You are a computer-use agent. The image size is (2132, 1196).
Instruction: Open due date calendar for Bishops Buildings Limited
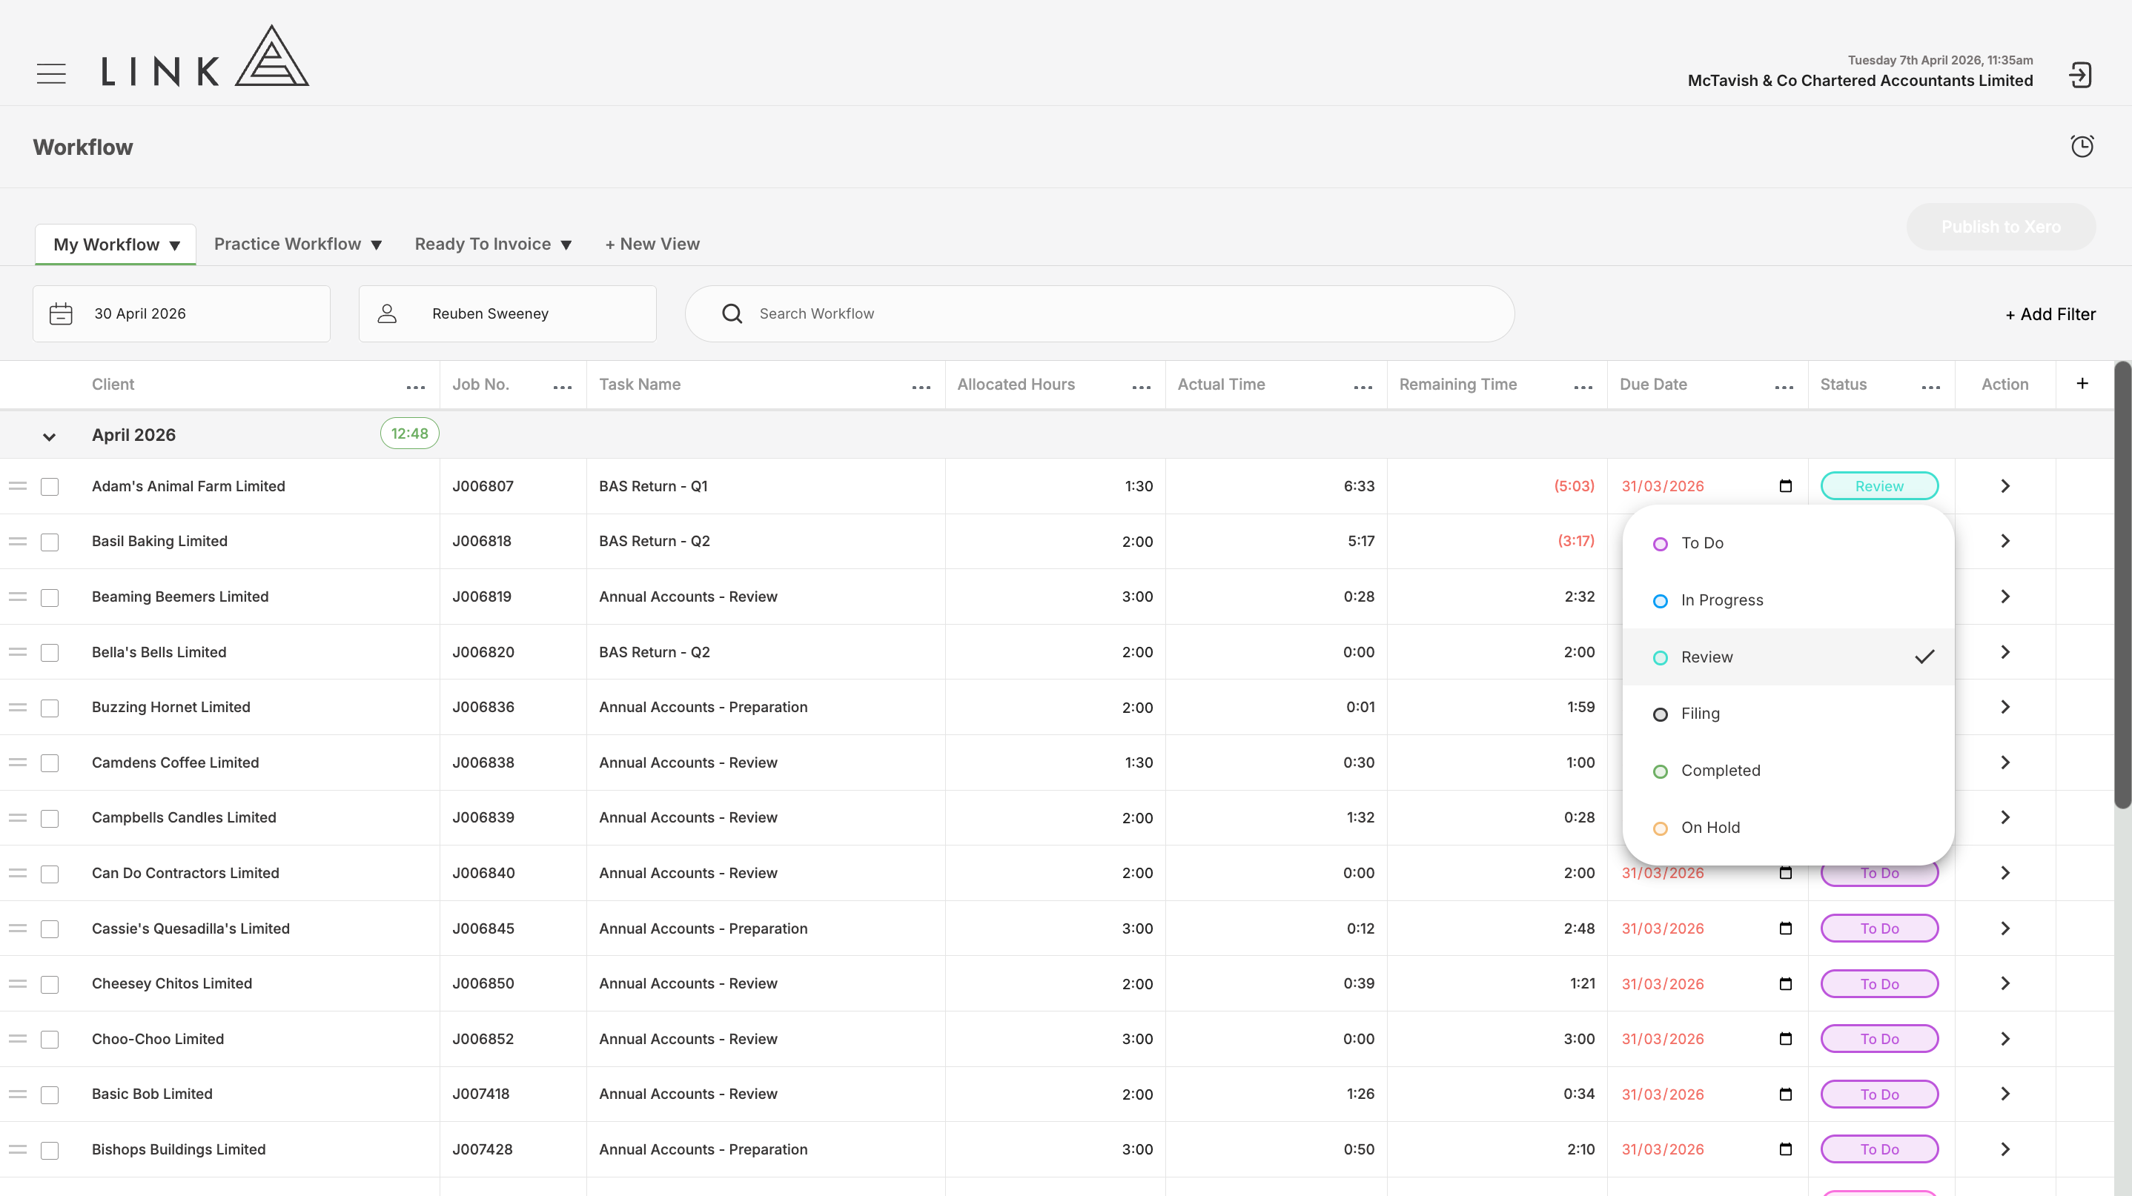(1785, 1149)
